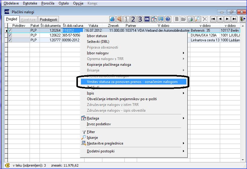Jump to last record with the navigation arrow
The image size is (247, 169).
pyautogui.click(x=234, y=19)
